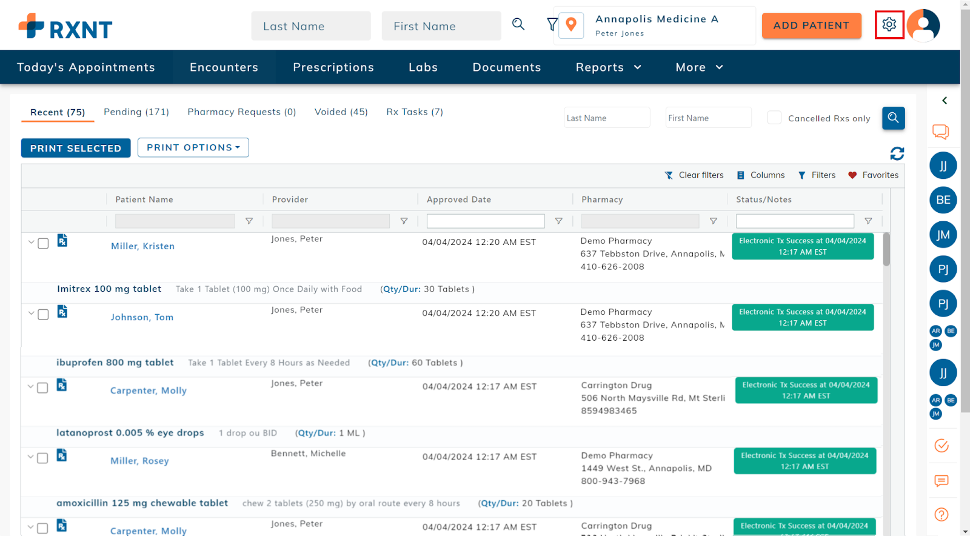Open patient link Carpenter, Molly for latanoprost

point(149,390)
